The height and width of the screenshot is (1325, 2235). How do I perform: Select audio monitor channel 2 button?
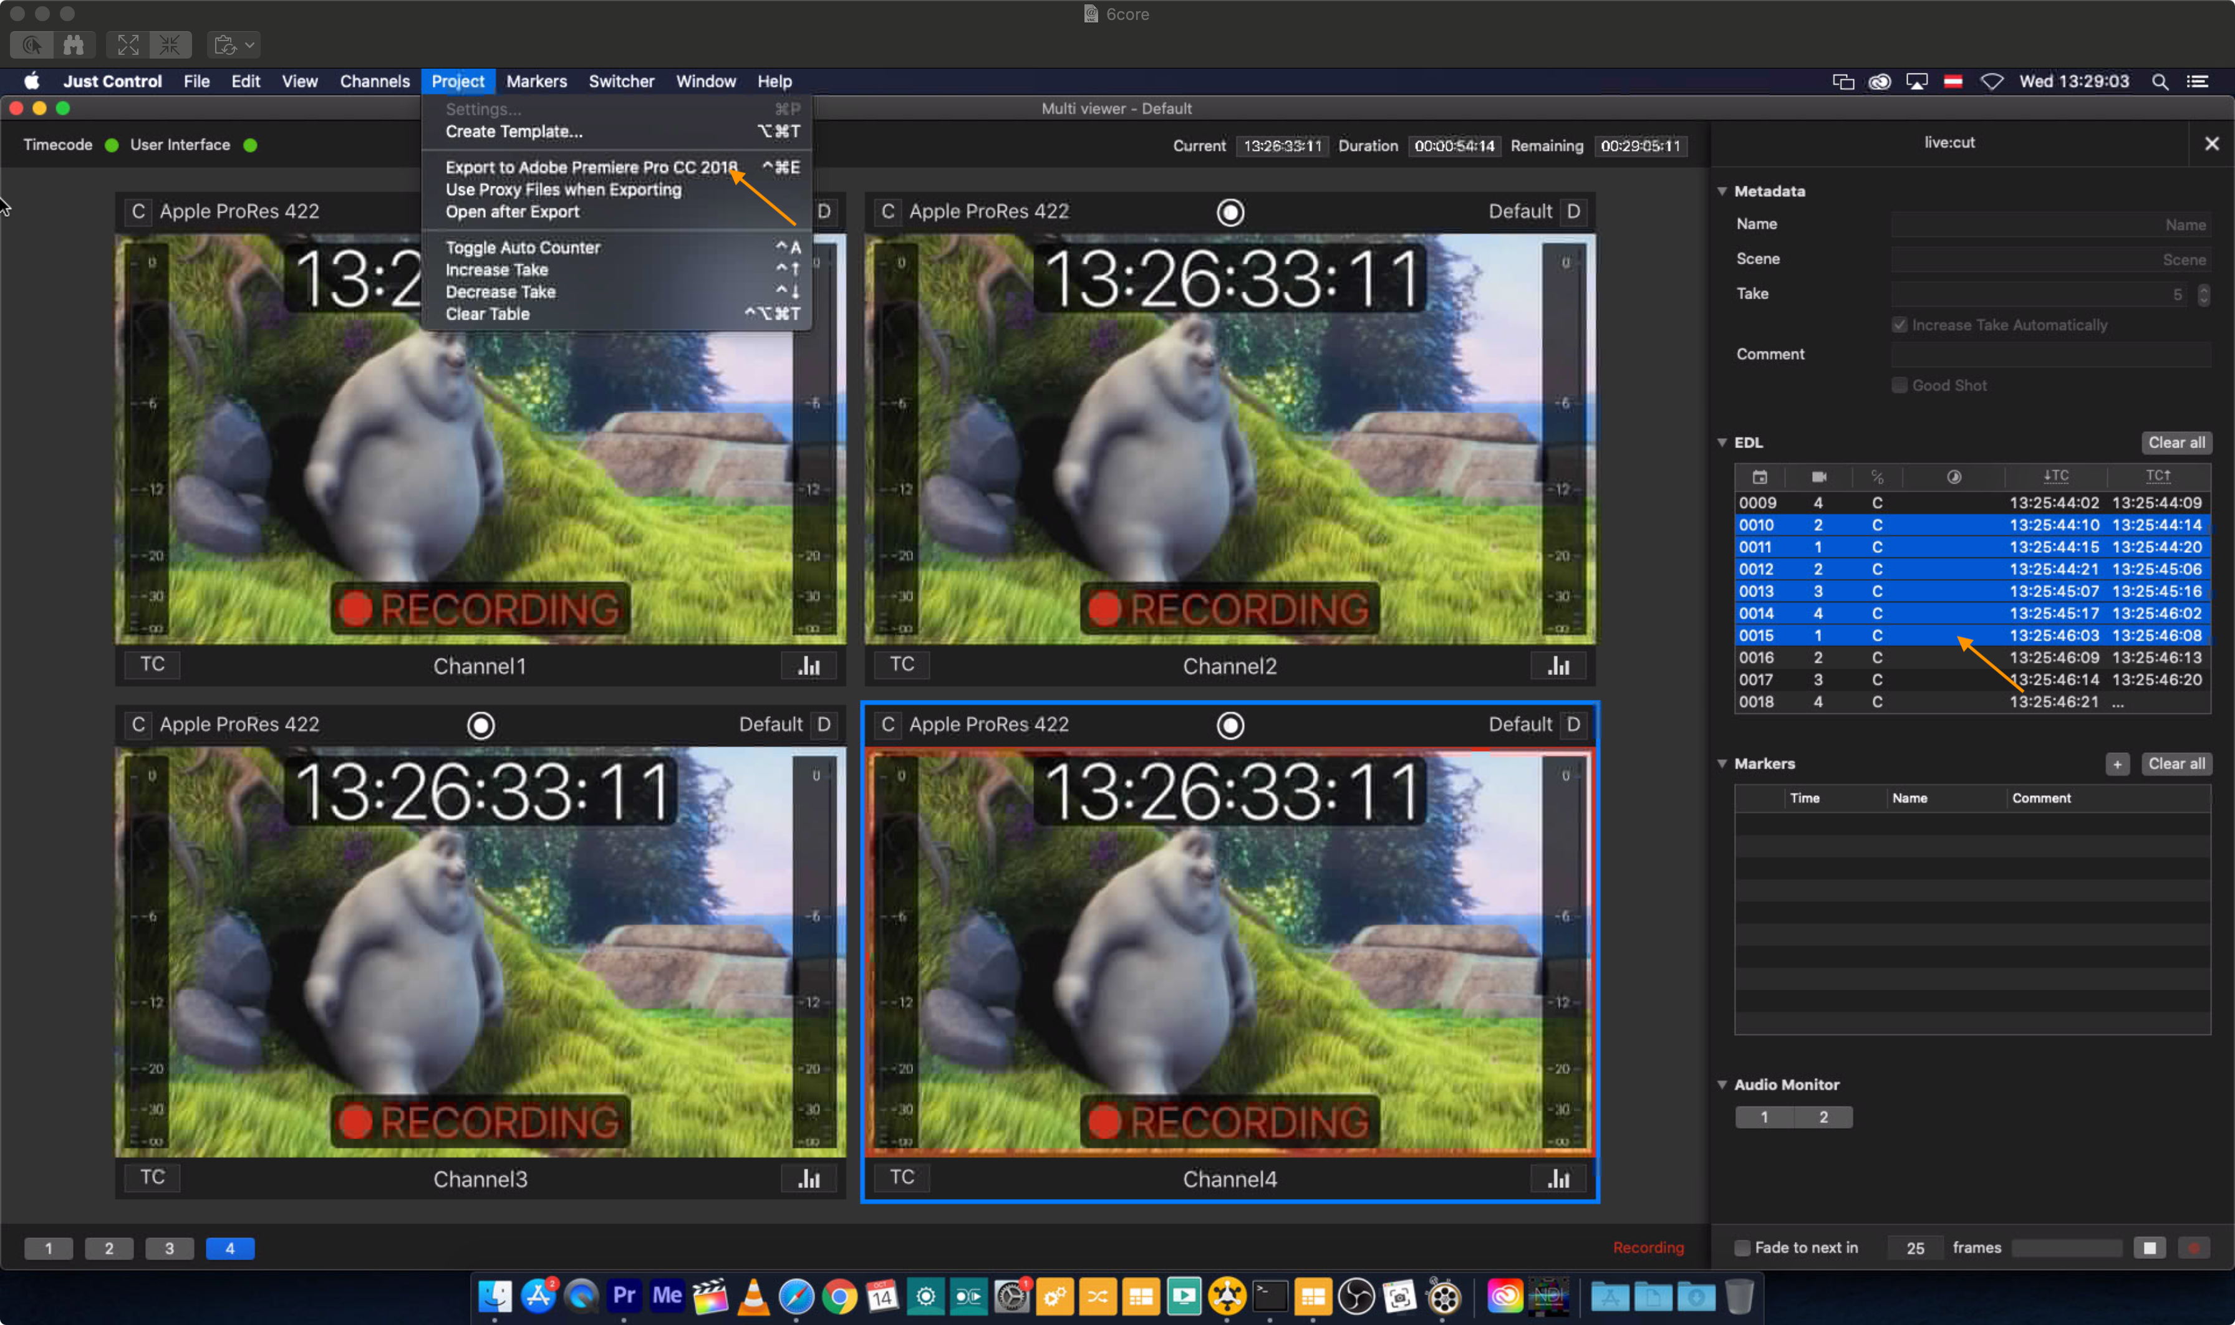pyautogui.click(x=1823, y=1117)
